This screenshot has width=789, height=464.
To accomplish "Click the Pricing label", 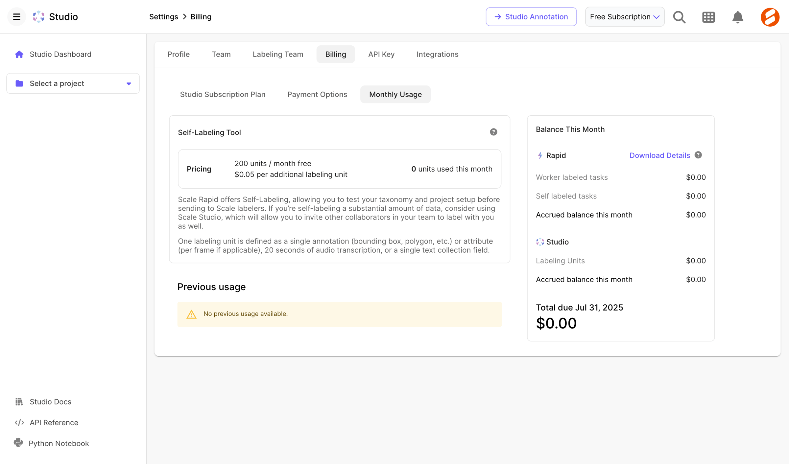I will click(199, 169).
